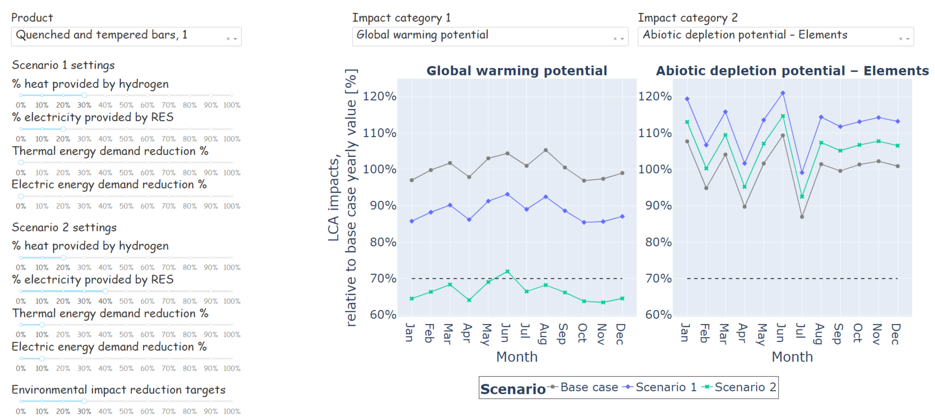Clear the Product dropdown selection

(x=228, y=38)
